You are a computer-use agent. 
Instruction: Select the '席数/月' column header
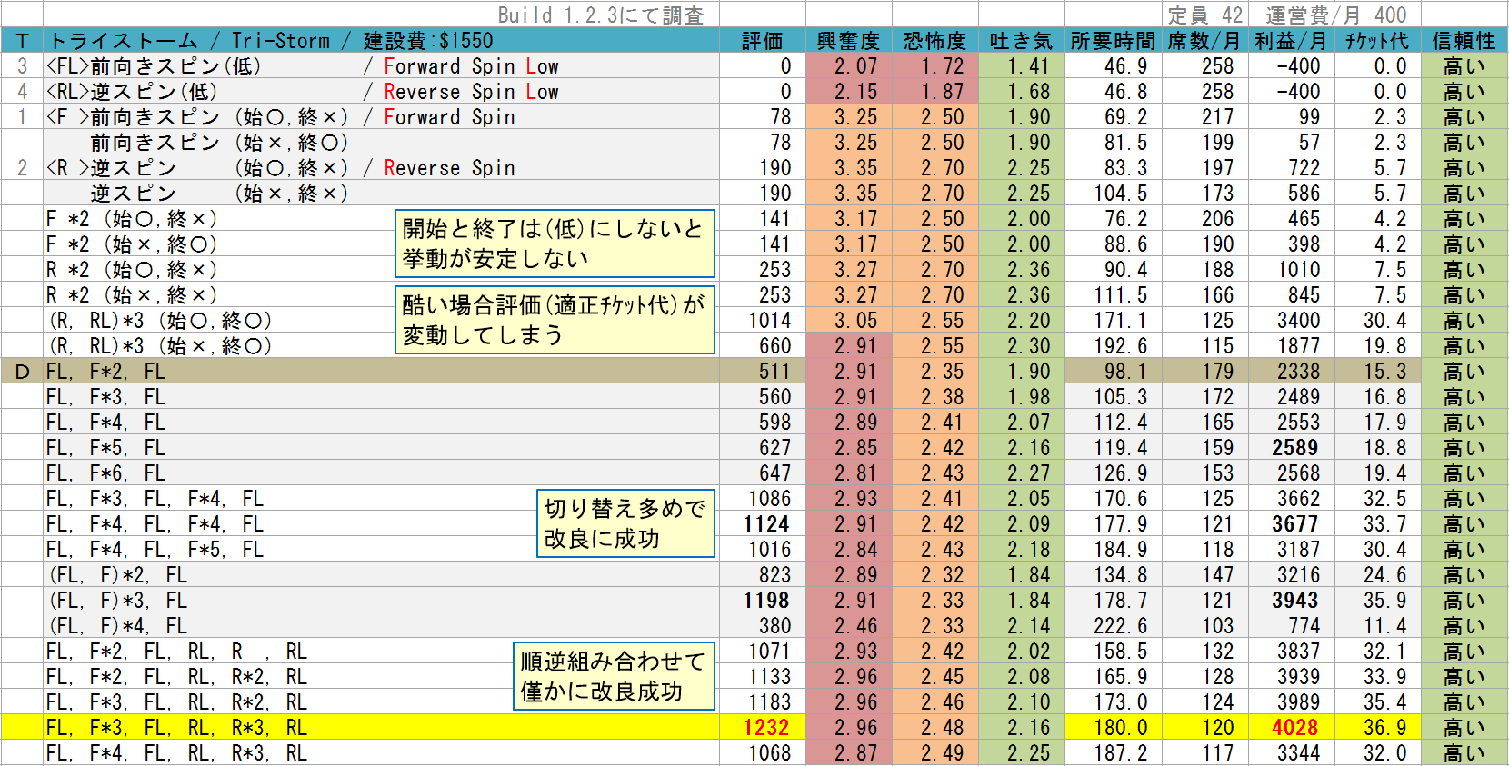(x=1204, y=41)
